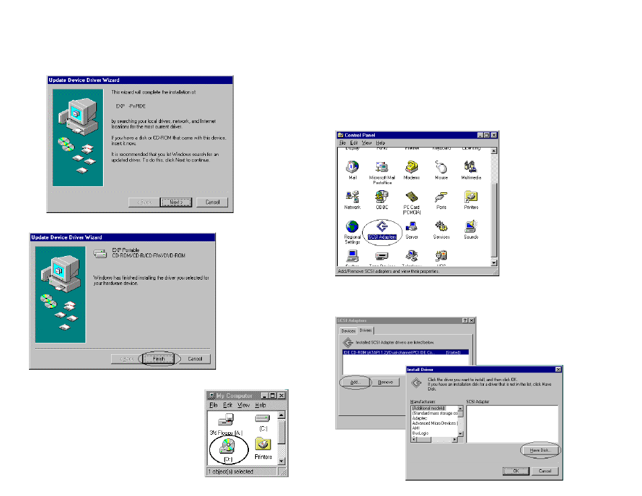Close the Install Driver dialog
Image resolution: width=642 pixels, height=496 pixels.
558,370
